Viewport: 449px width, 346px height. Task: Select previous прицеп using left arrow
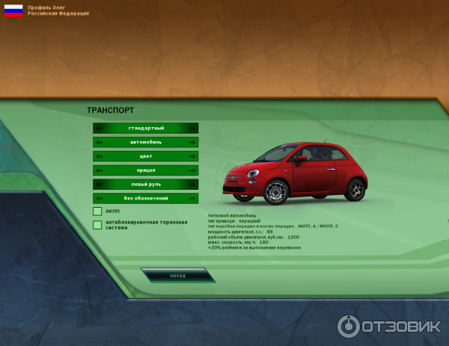[x=99, y=170]
